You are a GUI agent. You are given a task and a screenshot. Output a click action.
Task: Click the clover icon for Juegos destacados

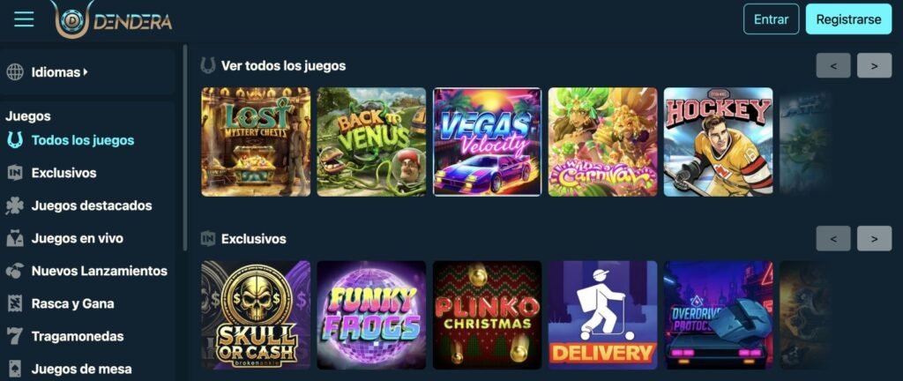tap(15, 205)
